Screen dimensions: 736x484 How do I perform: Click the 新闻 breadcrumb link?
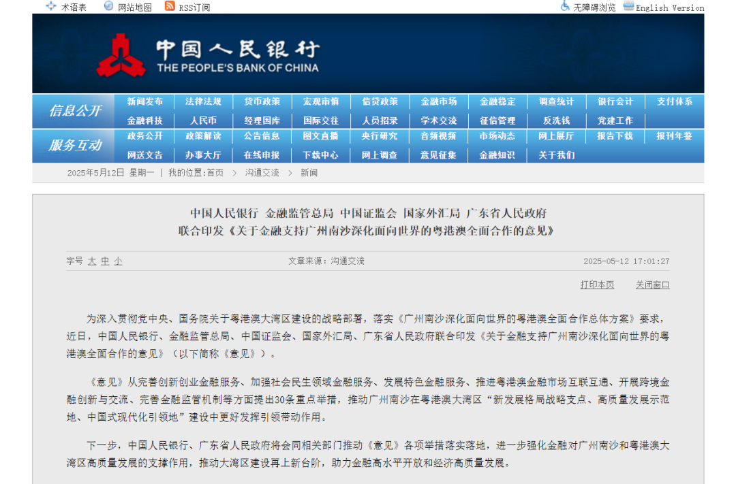(309, 173)
